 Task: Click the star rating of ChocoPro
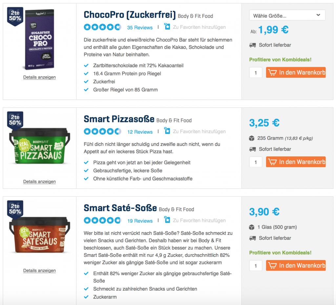[102, 27]
